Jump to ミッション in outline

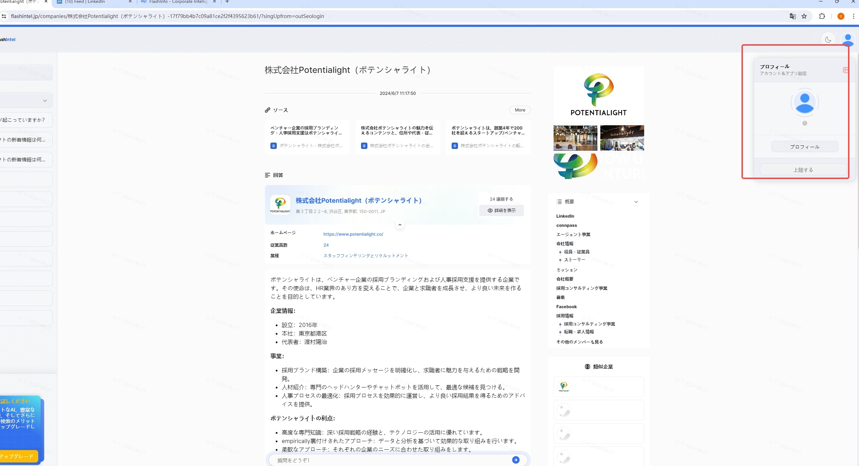(567, 270)
